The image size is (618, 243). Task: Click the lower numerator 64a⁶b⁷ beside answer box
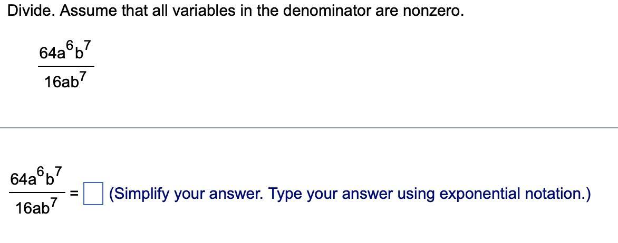(36, 177)
